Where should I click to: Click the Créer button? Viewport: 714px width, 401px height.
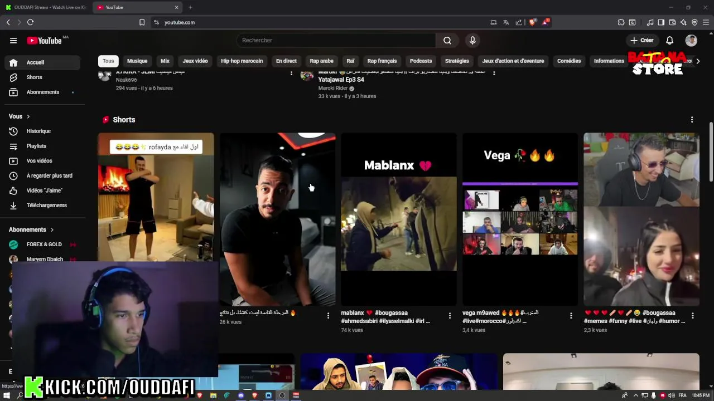click(x=642, y=40)
